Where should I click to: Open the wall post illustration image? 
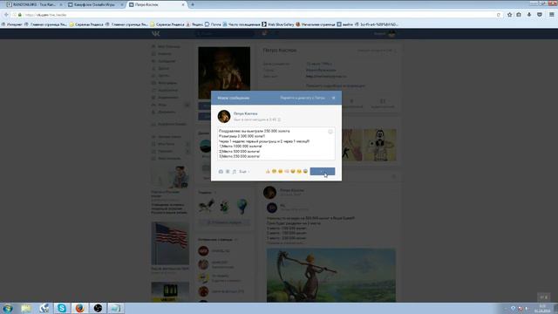coord(331,276)
